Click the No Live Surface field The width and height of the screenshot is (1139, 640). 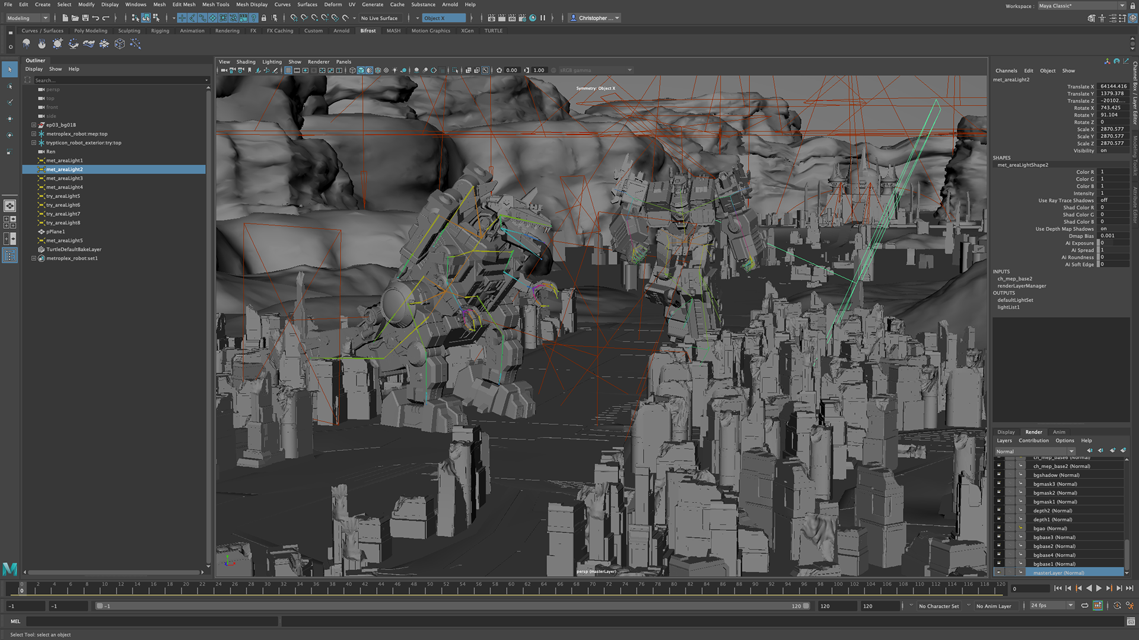coord(380,18)
